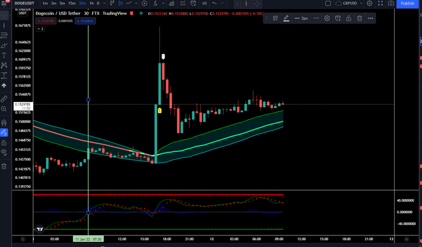Click the DOGEUSDT symbol search

click(x=24, y=3)
